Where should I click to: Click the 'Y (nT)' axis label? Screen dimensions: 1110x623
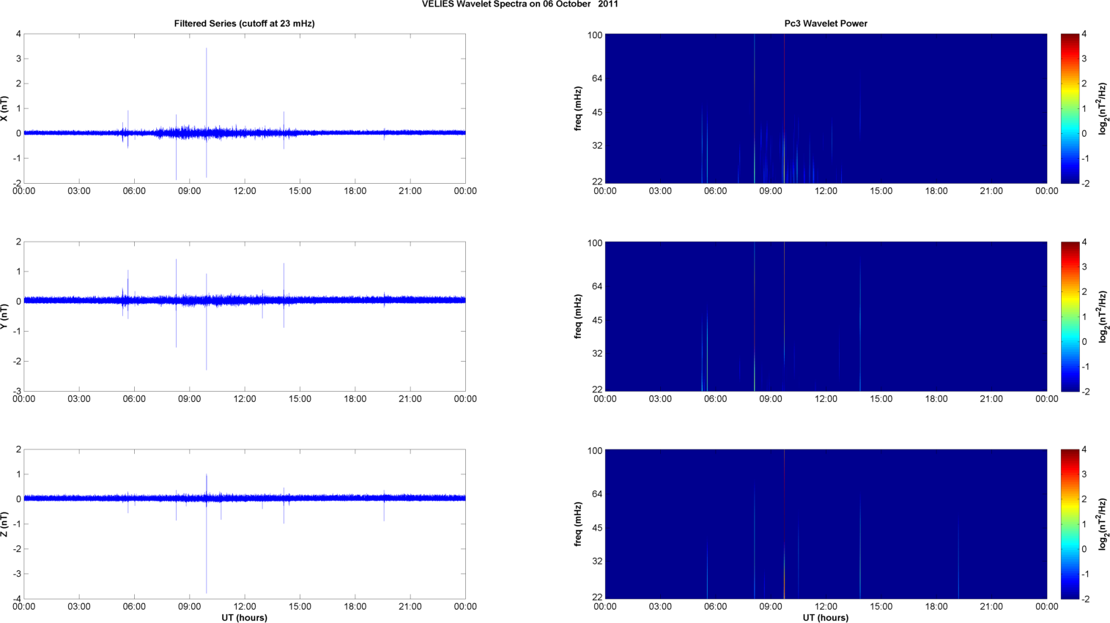click(x=4, y=316)
